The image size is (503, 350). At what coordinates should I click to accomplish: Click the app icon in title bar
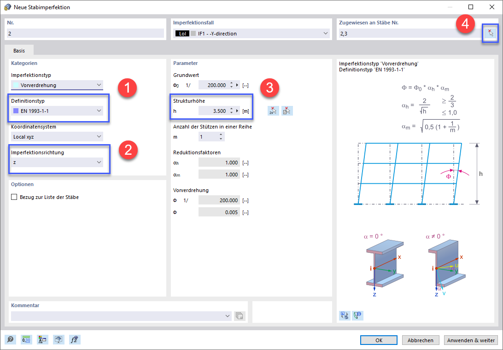(7, 7)
